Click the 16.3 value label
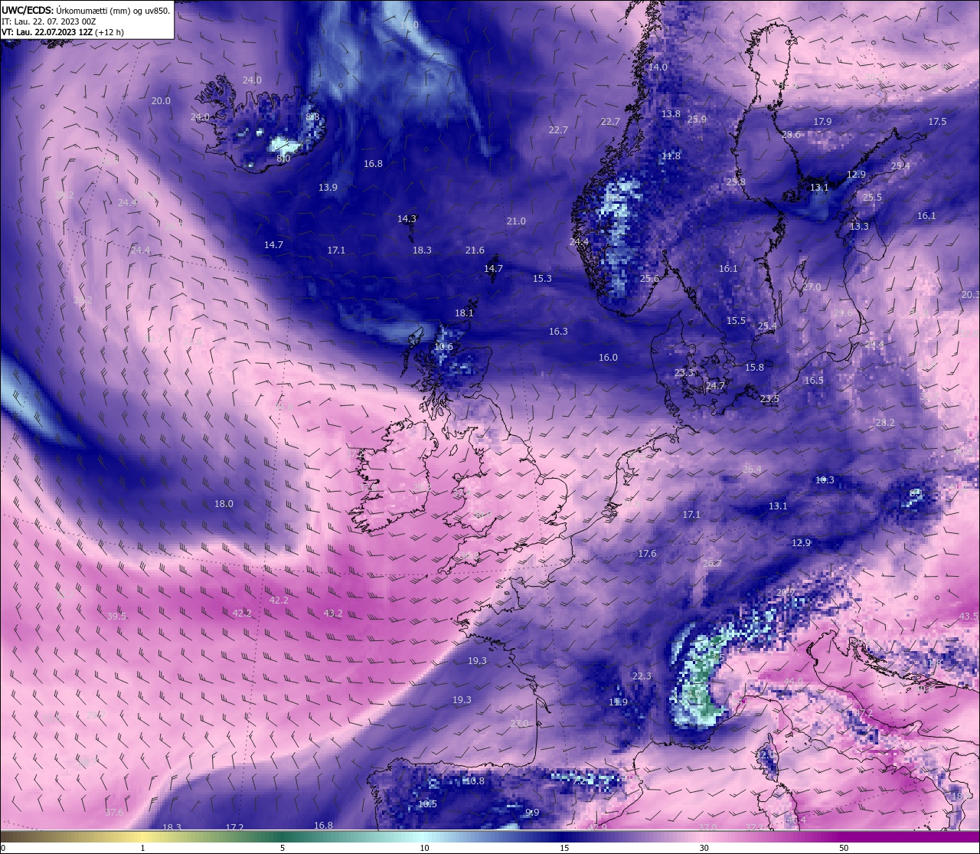980x854 pixels. click(x=558, y=332)
